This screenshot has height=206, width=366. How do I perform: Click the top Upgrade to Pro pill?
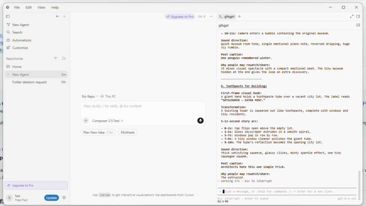[180, 16]
